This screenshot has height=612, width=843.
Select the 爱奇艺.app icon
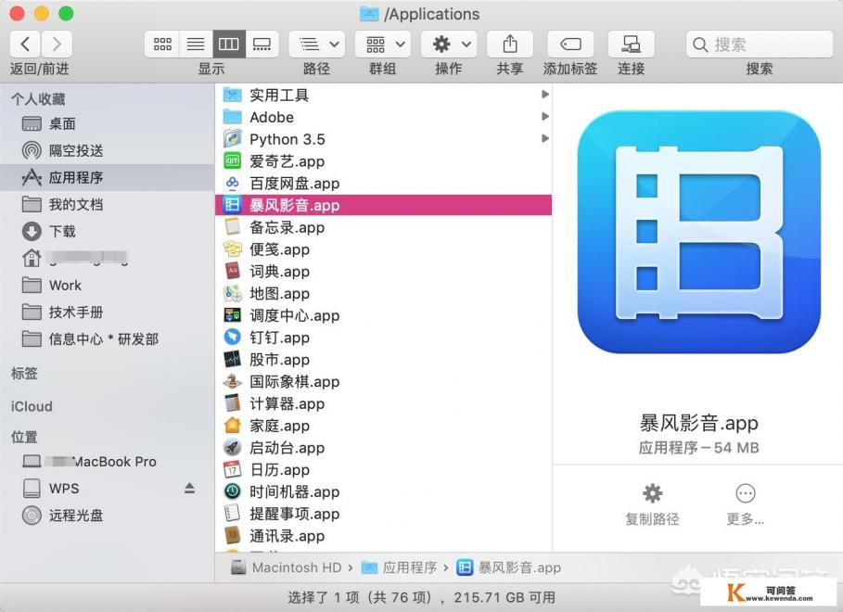pyautogui.click(x=232, y=160)
